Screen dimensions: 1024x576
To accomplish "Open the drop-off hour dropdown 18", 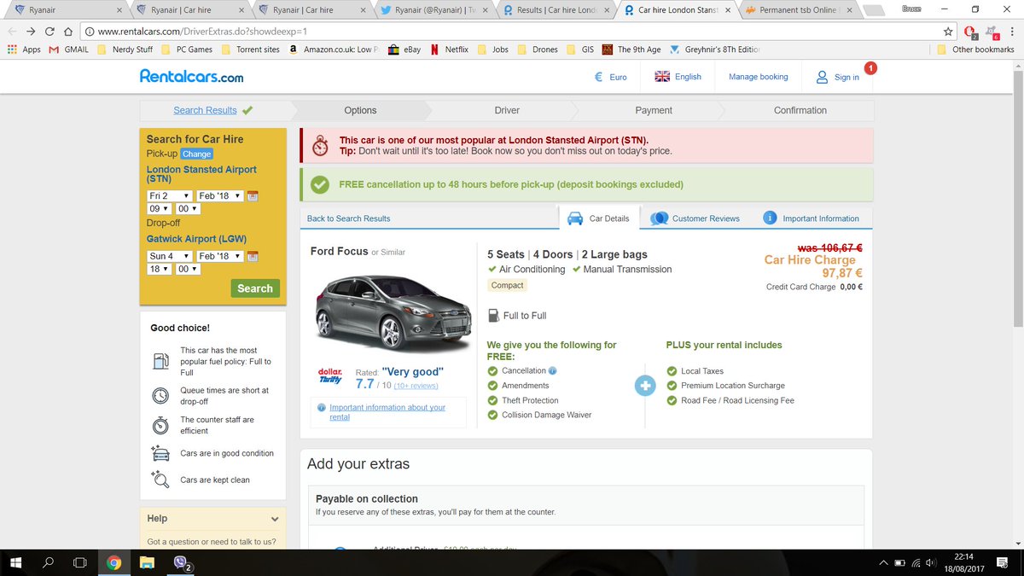I will [x=160, y=269].
